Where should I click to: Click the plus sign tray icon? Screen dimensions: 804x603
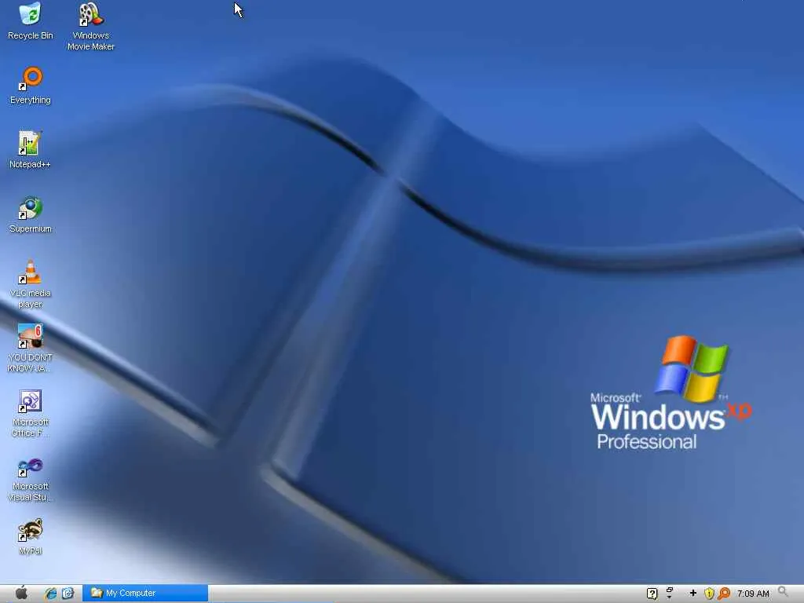[x=693, y=594]
